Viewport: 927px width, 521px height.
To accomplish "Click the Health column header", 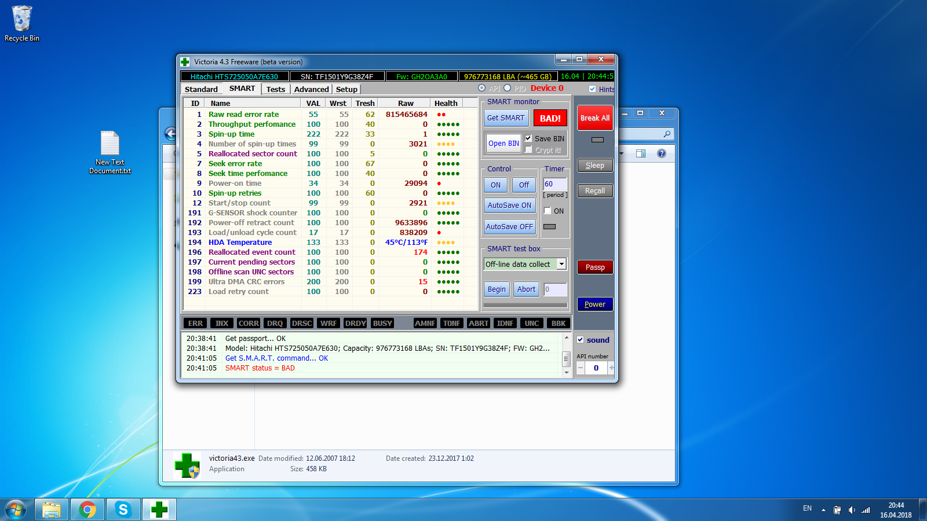I will [446, 104].
